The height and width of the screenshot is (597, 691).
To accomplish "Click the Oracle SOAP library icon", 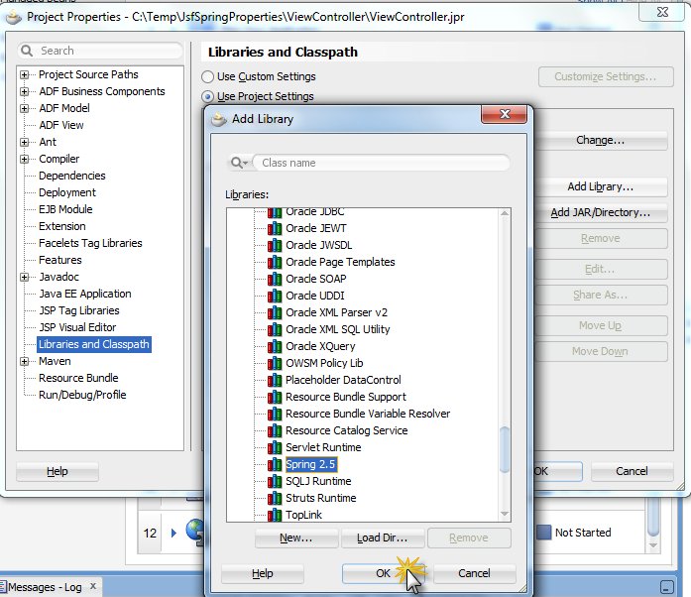I will tap(275, 279).
